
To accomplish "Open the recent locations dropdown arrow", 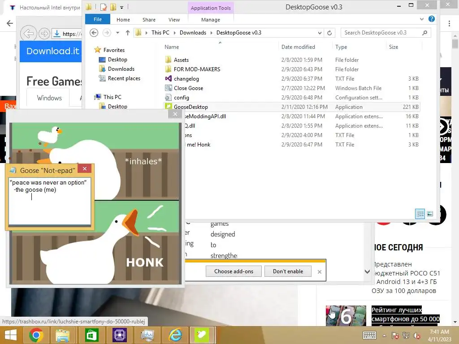I will point(117,33).
